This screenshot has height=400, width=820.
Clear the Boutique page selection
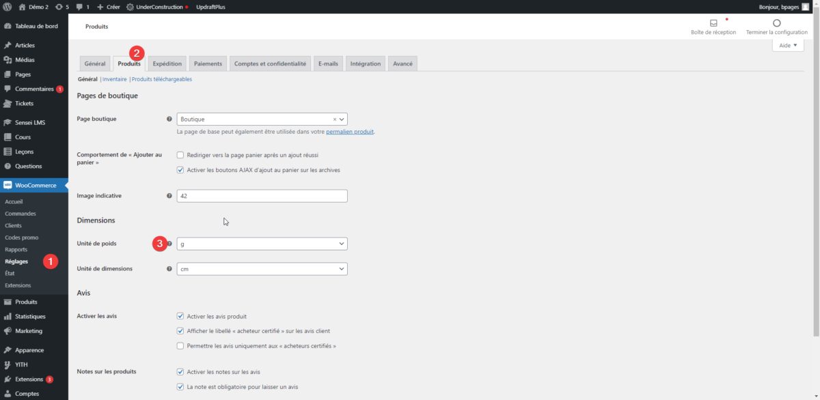pyautogui.click(x=334, y=119)
